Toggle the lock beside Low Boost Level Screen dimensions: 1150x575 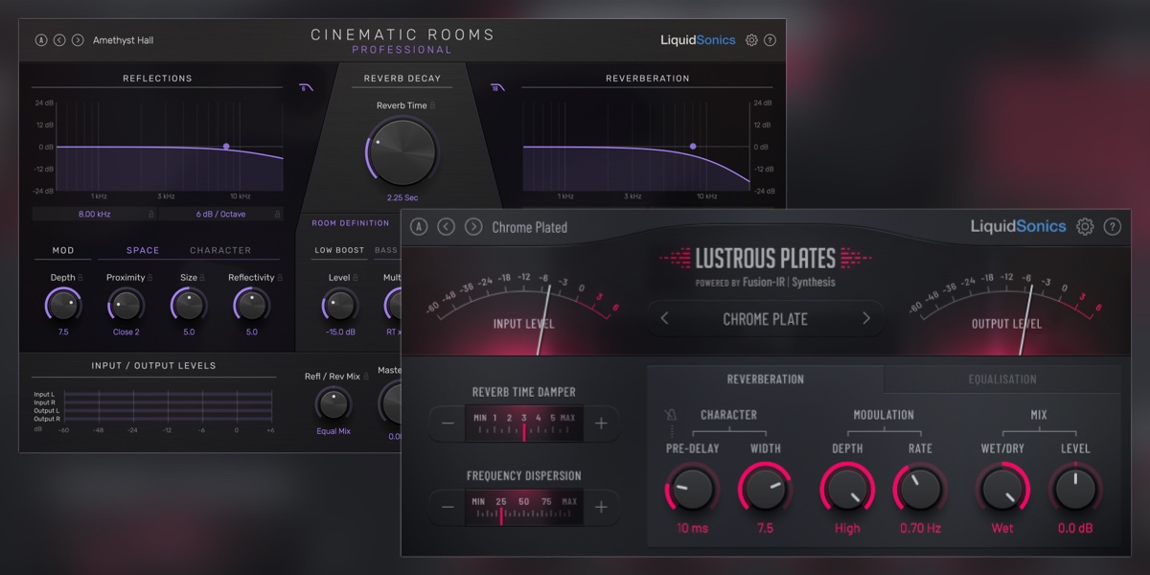click(x=356, y=278)
